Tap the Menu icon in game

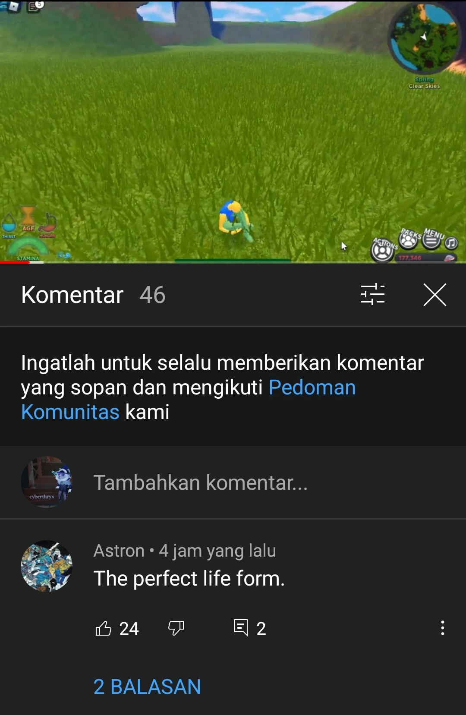431,239
